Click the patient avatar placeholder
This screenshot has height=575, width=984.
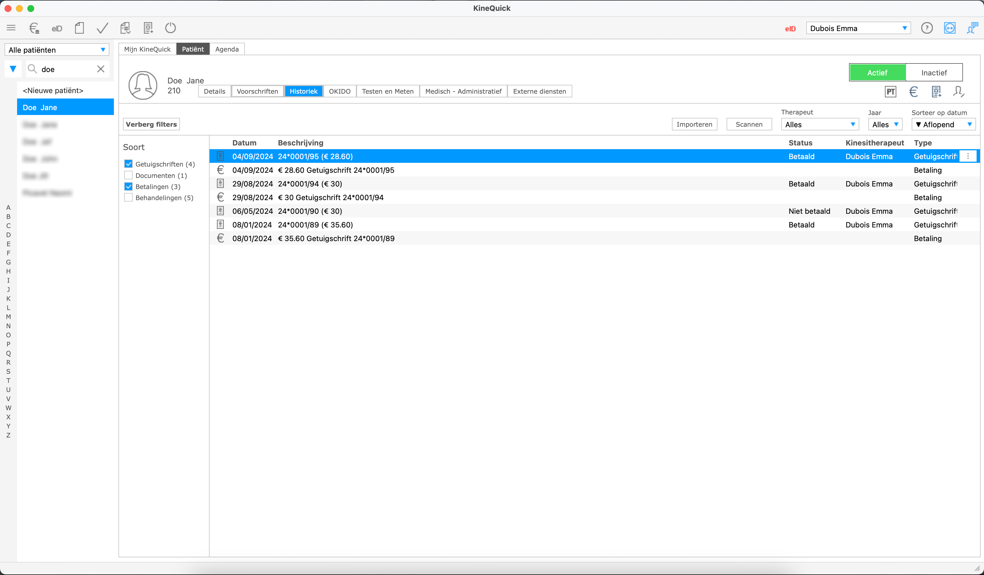coord(143,85)
